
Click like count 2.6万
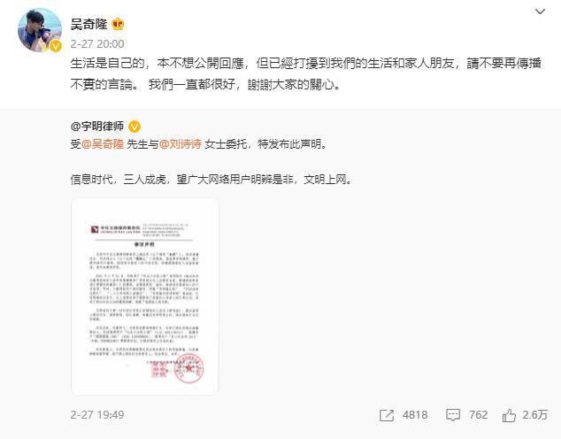pyautogui.click(x=534, y=415)
